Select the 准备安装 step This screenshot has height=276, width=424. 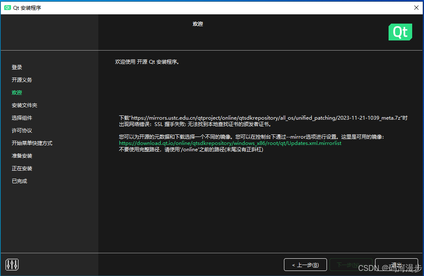(x=22, y=155)
